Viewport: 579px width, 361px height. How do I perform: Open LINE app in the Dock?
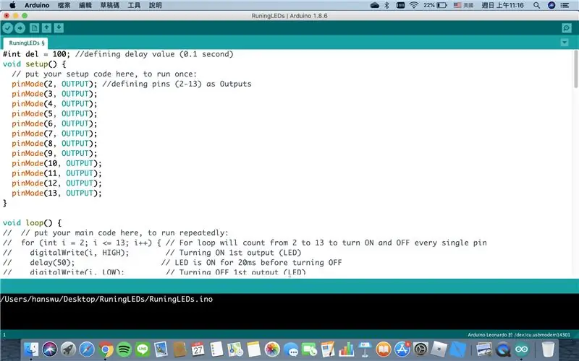coord(143,349)
